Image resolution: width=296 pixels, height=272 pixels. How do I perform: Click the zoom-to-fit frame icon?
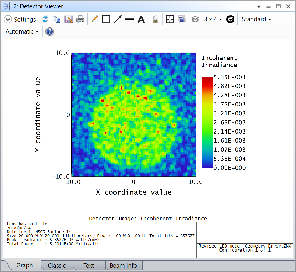pos(169,19)
